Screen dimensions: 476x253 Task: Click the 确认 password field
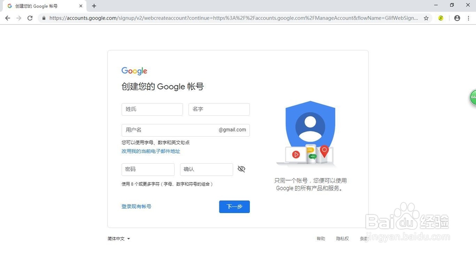pos(207,169)
